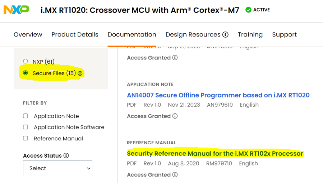Select the NXP (61) radio button
The image size is (323, 183).
coord(26,61)
